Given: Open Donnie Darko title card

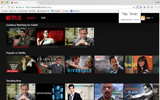Looking at the screenshot, I should [x=50, y=92].
